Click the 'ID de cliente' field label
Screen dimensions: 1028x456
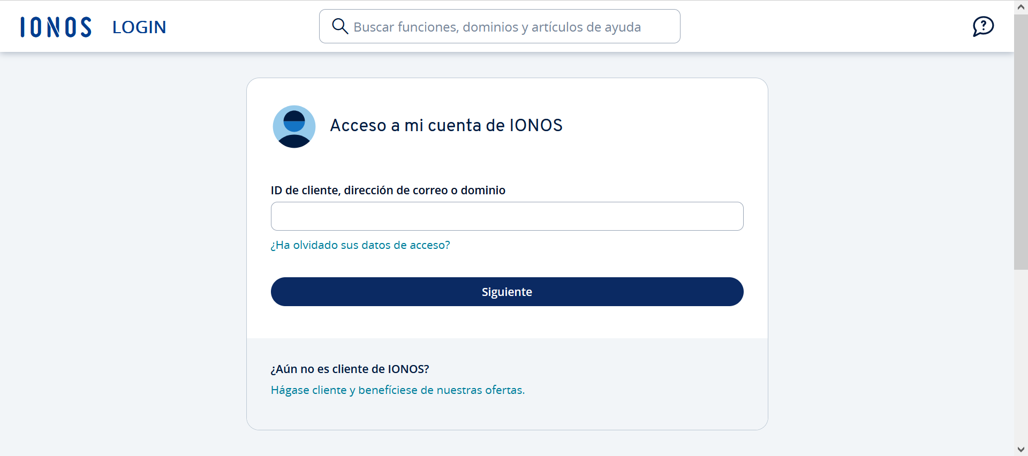[x=388, y=191]
